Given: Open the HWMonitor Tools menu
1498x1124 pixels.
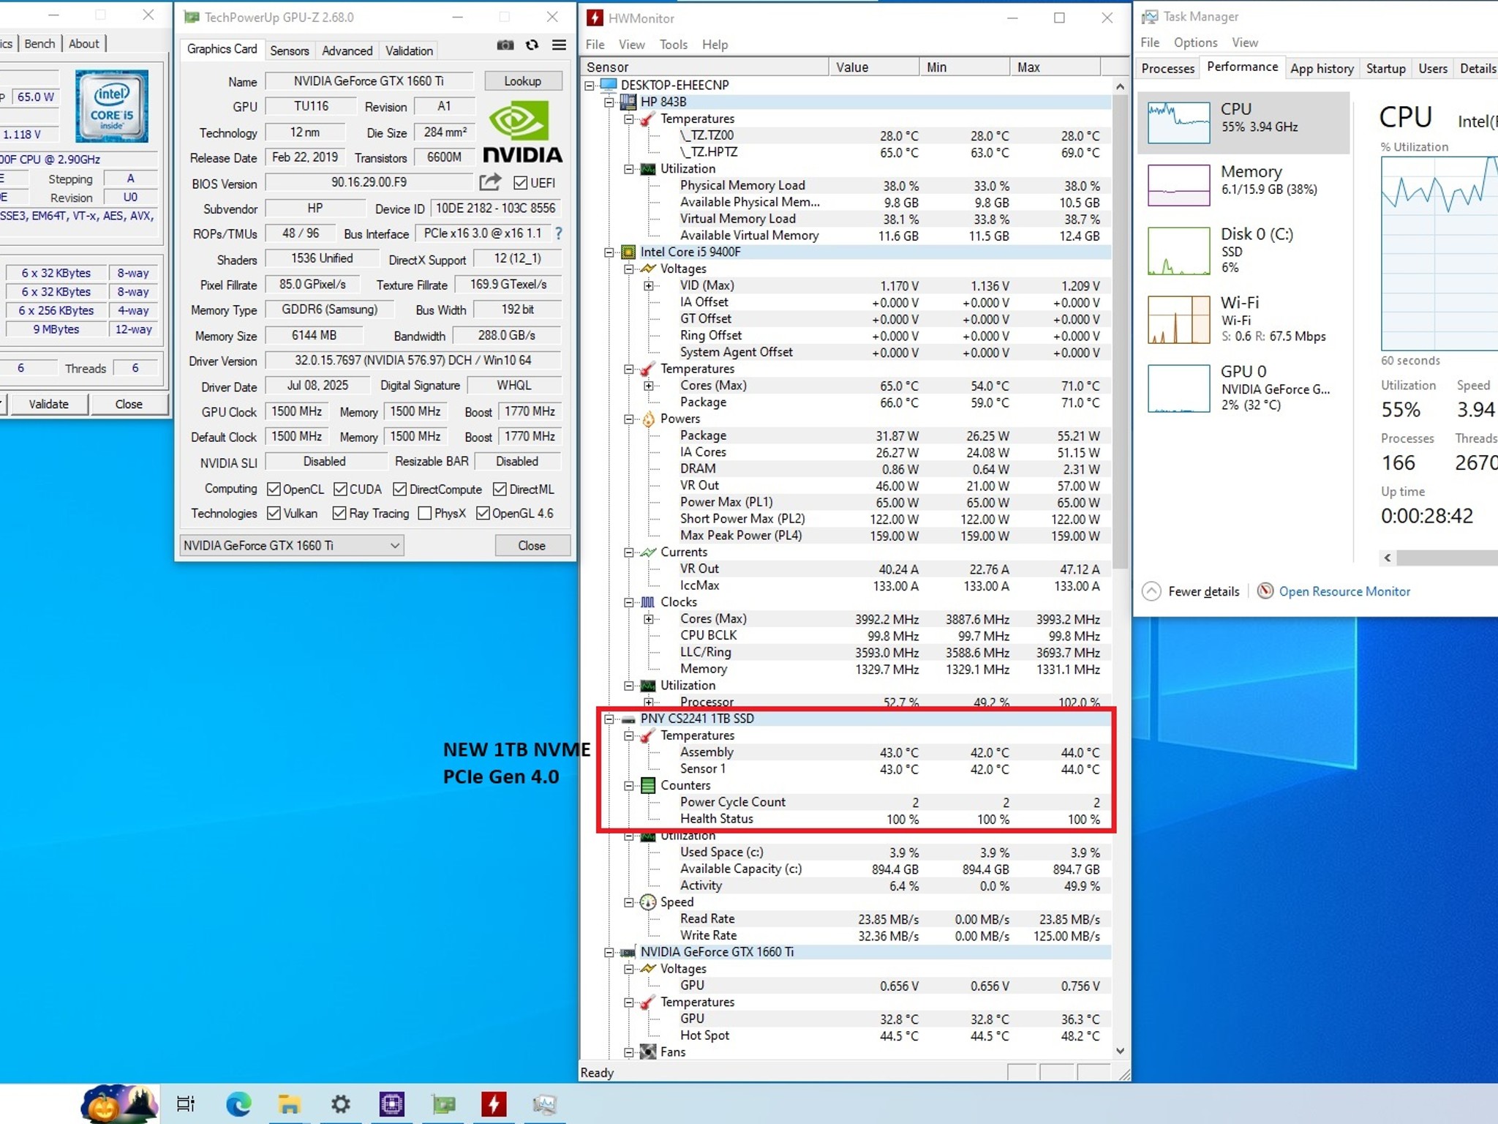Looking at the screenshot, I should click(x=673, y=45).
